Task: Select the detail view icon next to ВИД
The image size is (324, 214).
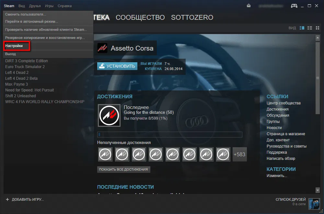Action: coord(302,28)
